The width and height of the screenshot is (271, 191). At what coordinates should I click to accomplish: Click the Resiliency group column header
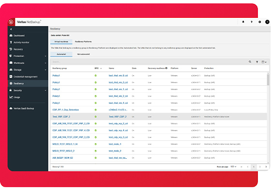click(60, 68)
